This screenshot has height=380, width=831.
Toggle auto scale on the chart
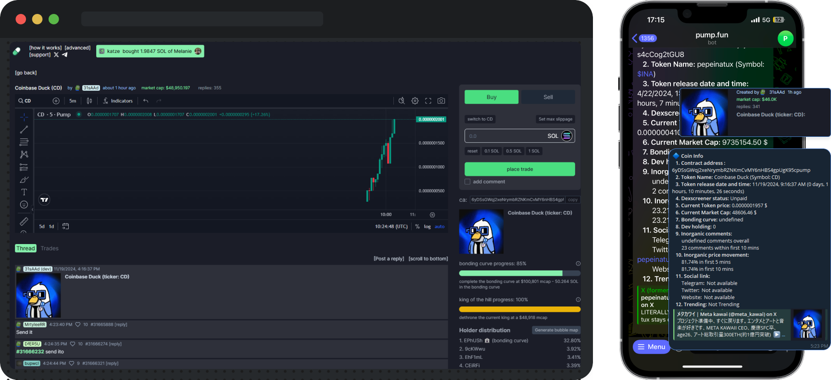440,226
